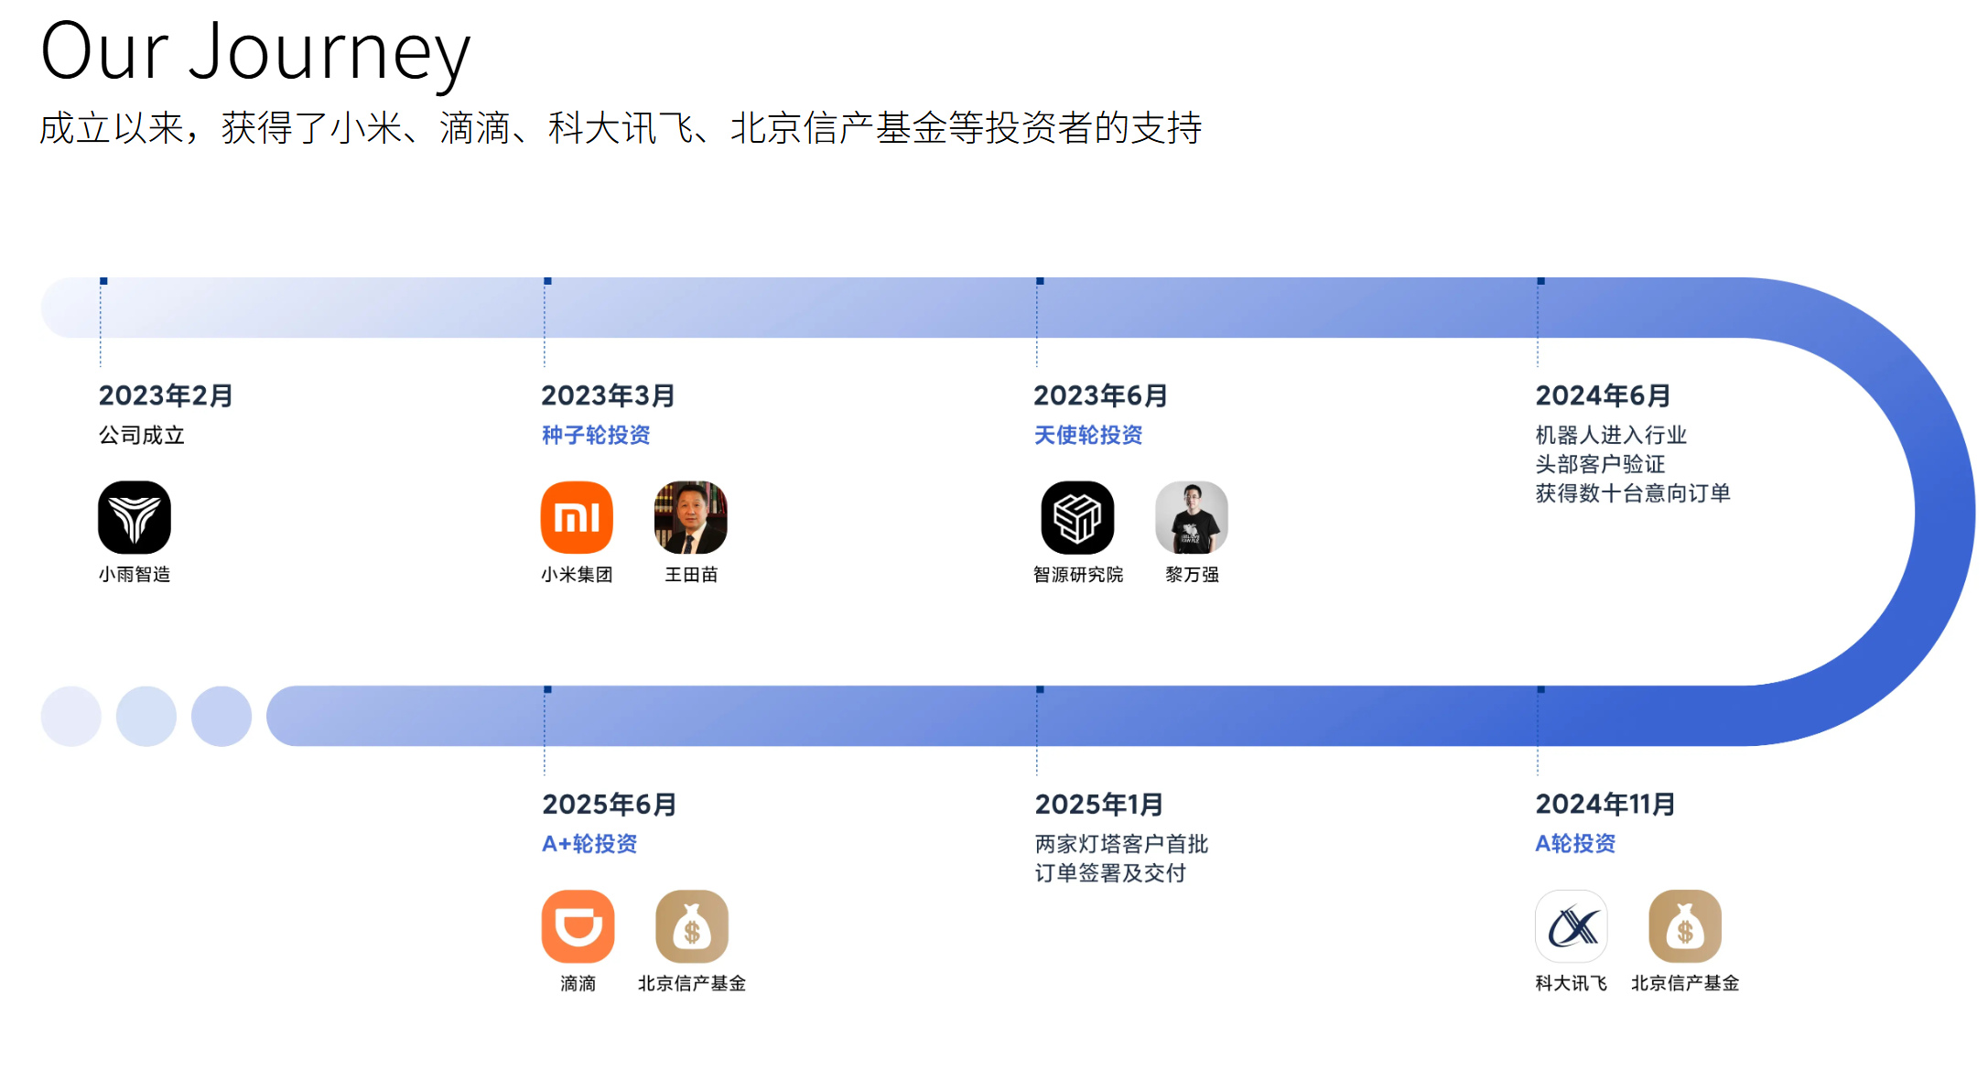Click the timeline marker above 2023年2月

click(x=103, y=281)
